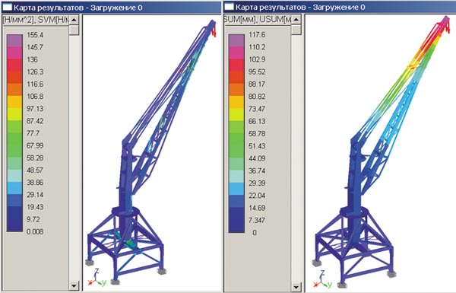456x293 pixels.
Task: Click the stress value 116.6
Action: click(x=35, y=84)
